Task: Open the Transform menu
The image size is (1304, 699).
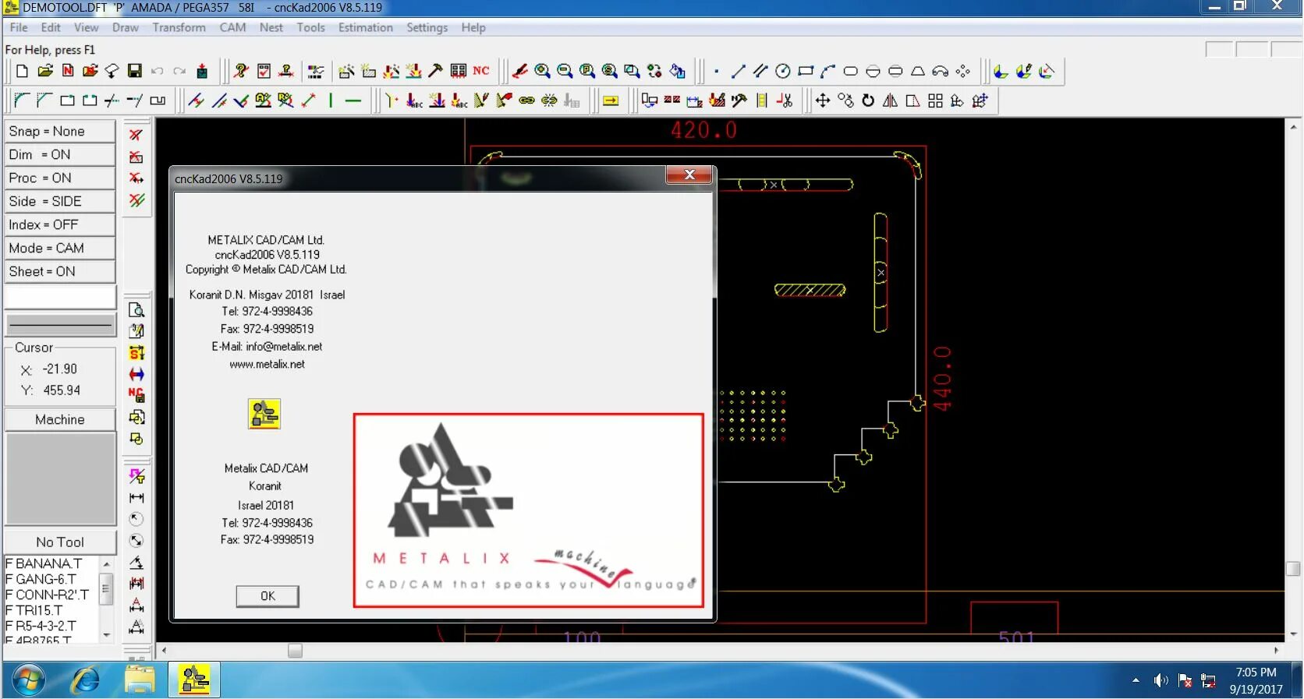Action: pyautogui.click(x=179, y=27)
